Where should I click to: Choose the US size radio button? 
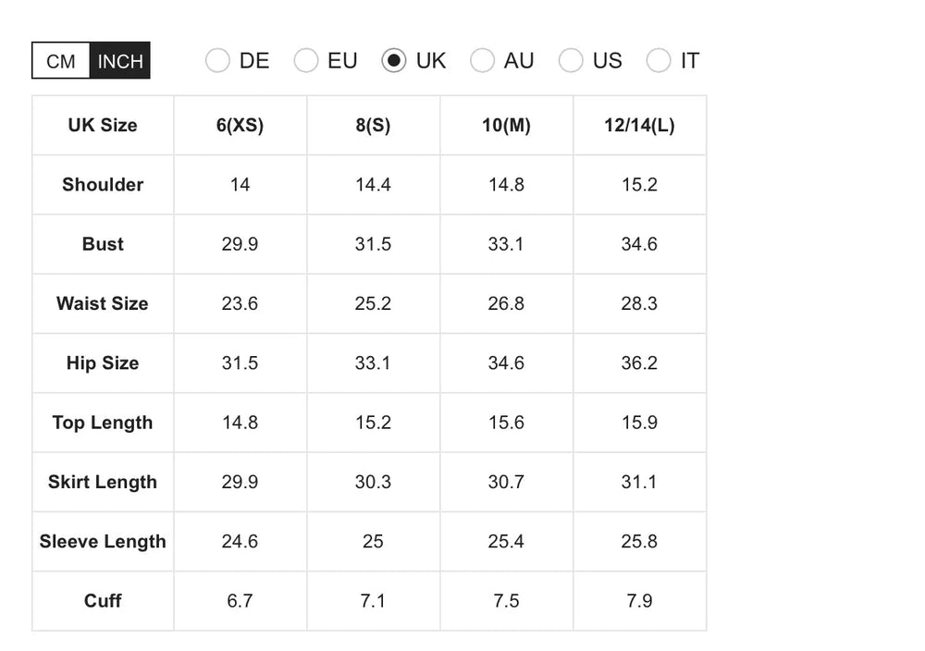pyautogui.click(x=571, y=60)
